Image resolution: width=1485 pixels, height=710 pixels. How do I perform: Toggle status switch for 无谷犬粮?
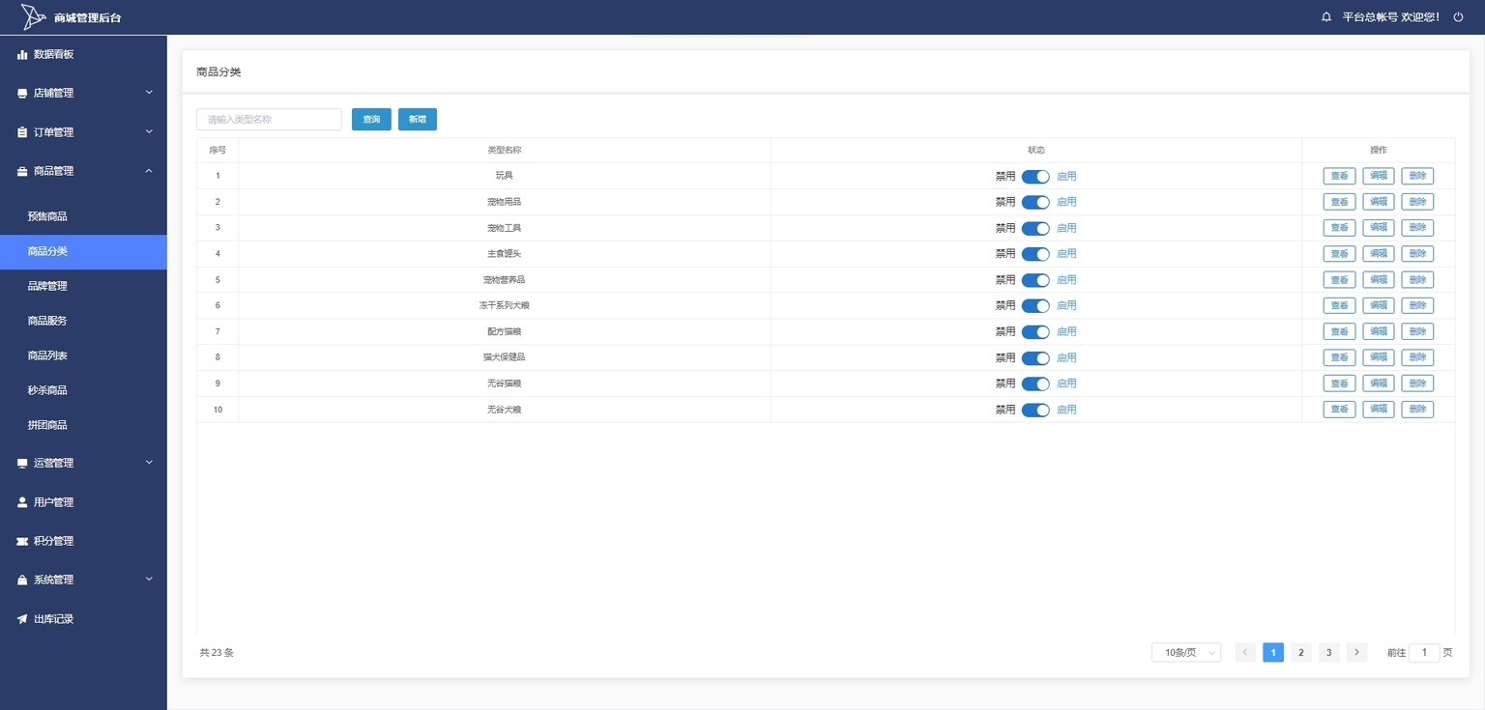point(1035,410)
